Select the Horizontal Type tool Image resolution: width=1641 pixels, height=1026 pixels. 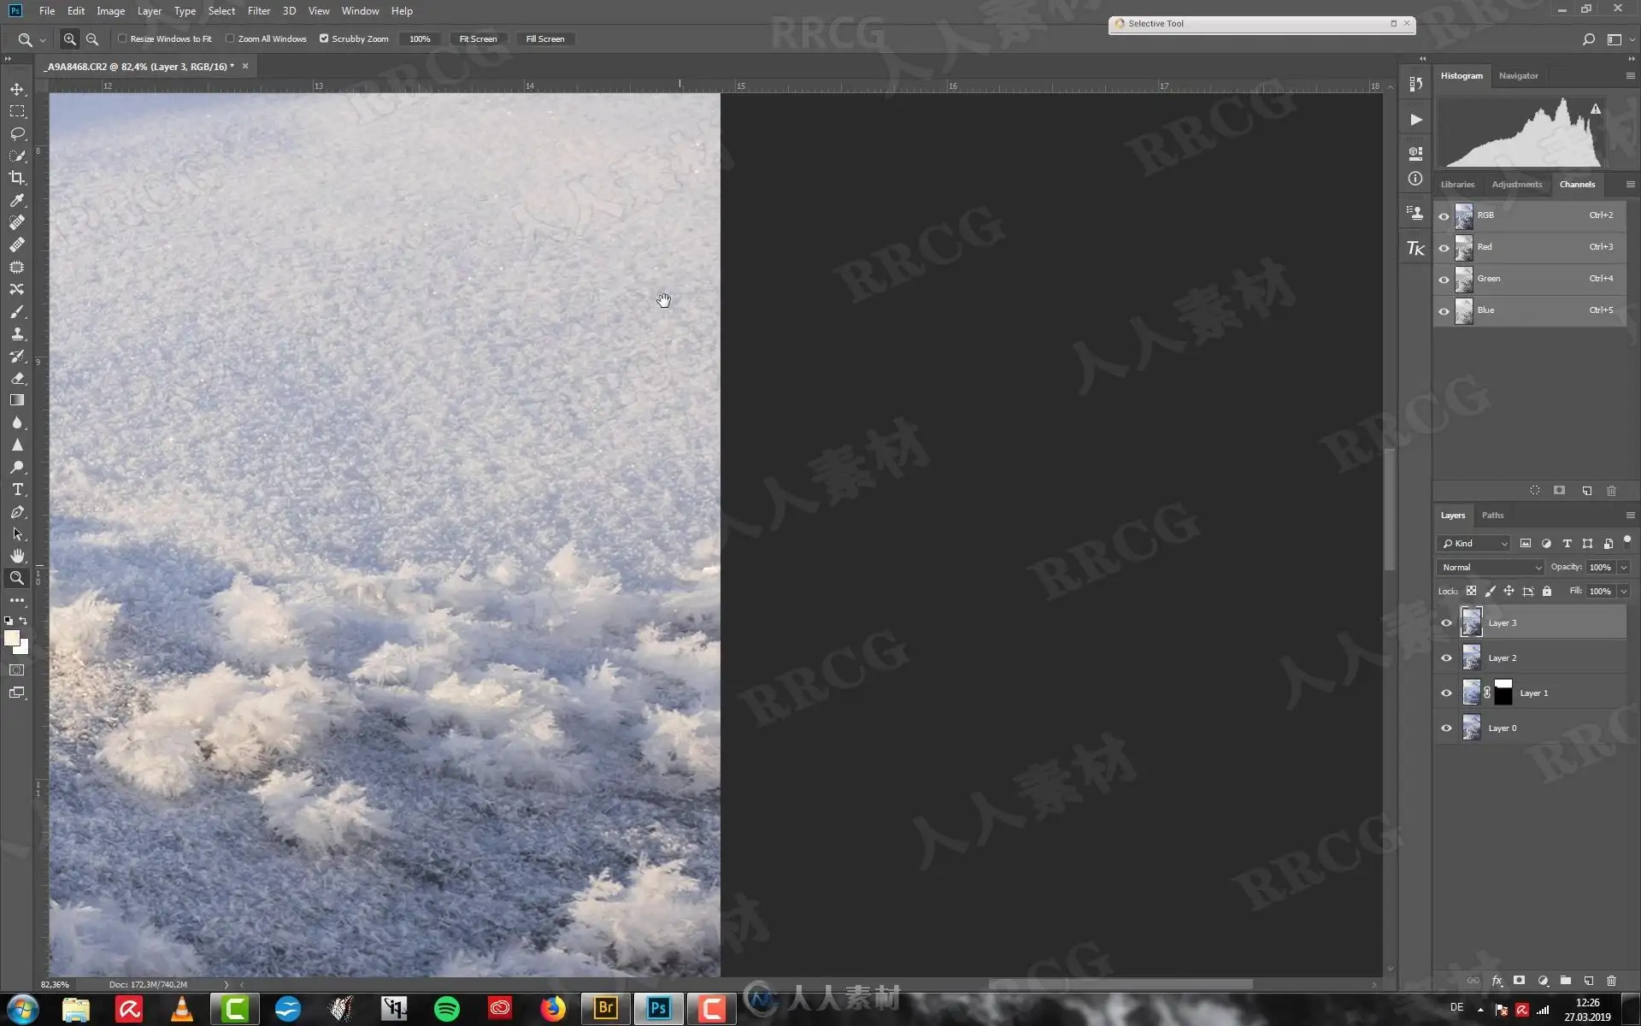(x=17, y=489)
